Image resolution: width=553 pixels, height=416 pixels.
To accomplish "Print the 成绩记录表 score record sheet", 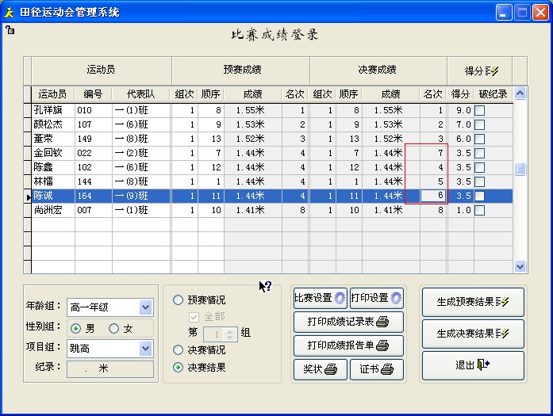I will pos(348,322).
